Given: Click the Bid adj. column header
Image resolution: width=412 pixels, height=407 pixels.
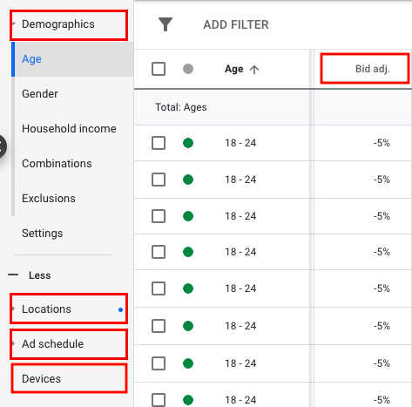Looking at the screenshot, I should click(373, 69).
